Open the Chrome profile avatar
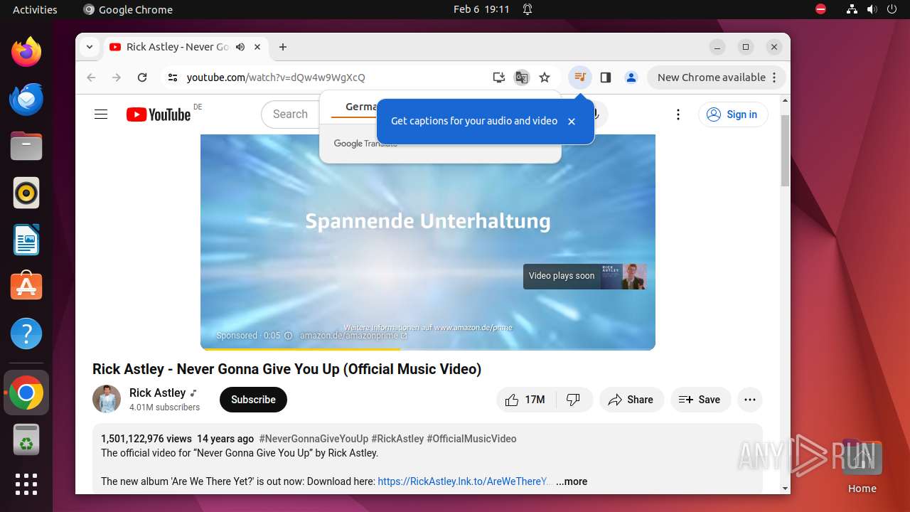Image resolution: width=910 pixels, height=512 pixels. click(x=631, y=78)
